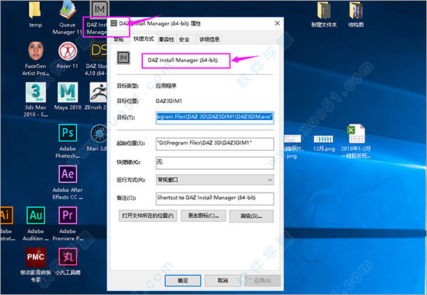This screenshot has width=427, height=295.
Task: Click the 目标位置 value DAZ3DIM1
Action: 169,101
